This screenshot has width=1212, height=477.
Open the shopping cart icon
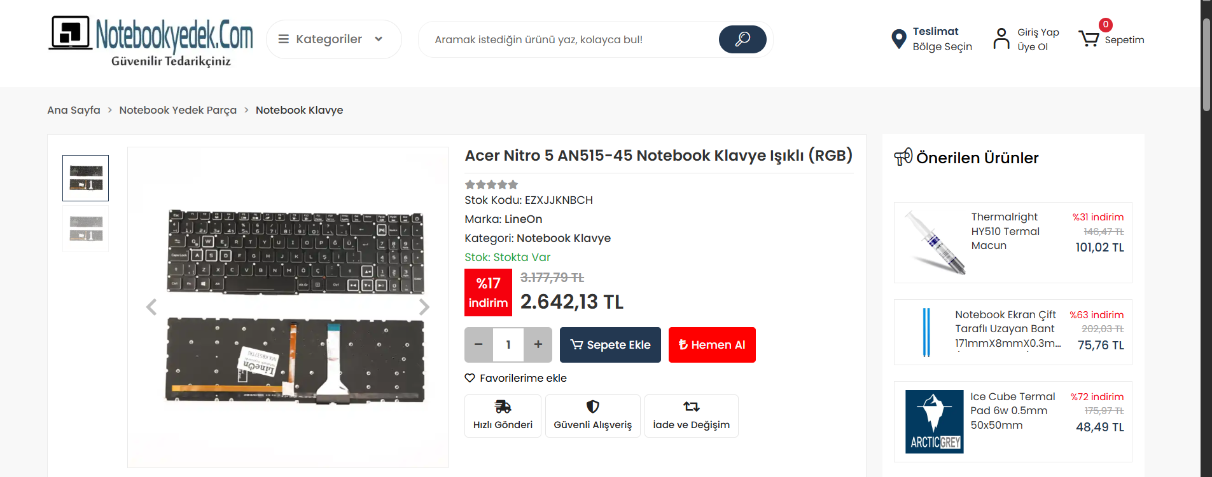[1089, 39]
